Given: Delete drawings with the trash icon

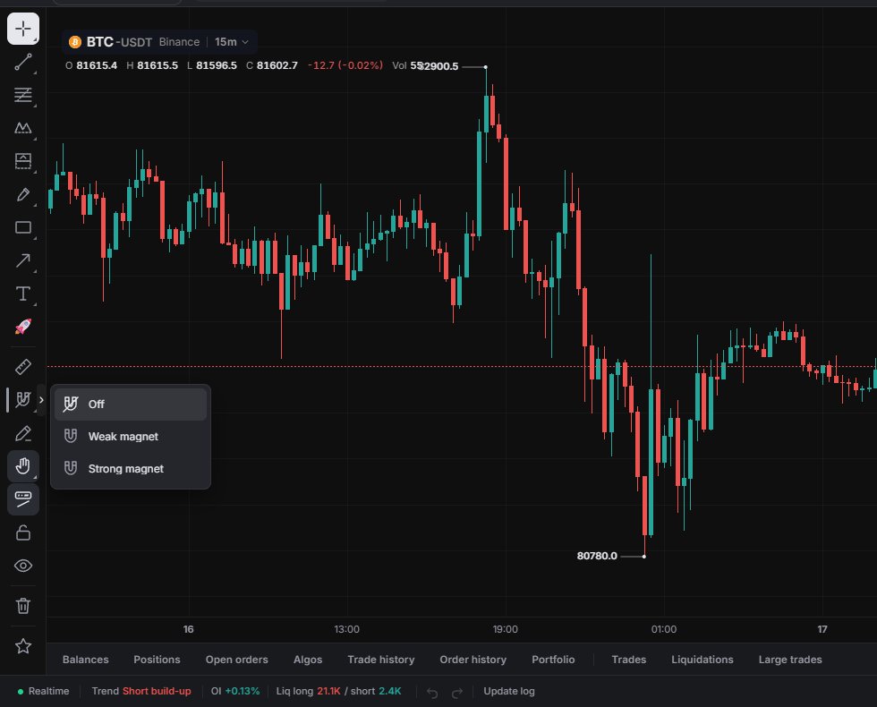Looking at the screenshot, I should click(x=23, y=606).
